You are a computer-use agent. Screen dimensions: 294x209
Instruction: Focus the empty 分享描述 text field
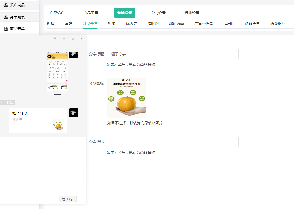173,142
